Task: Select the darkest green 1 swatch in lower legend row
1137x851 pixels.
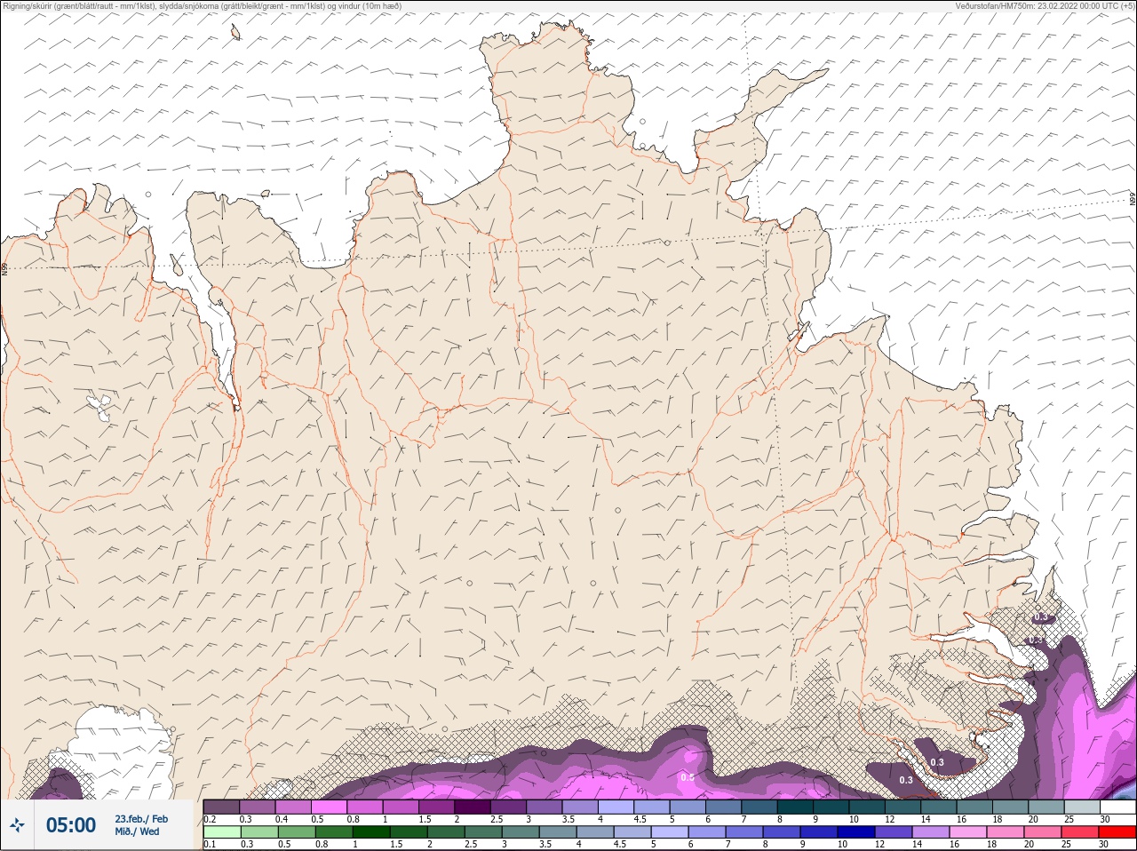Action: click(370, 831)
